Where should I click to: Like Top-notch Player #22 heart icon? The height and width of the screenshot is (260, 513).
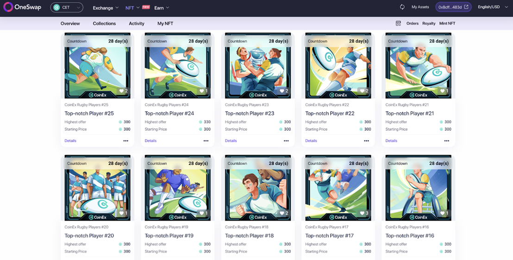362,91
